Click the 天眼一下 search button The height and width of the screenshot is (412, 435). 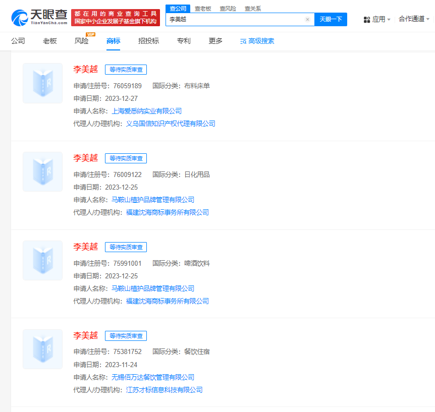click(331, 19)
